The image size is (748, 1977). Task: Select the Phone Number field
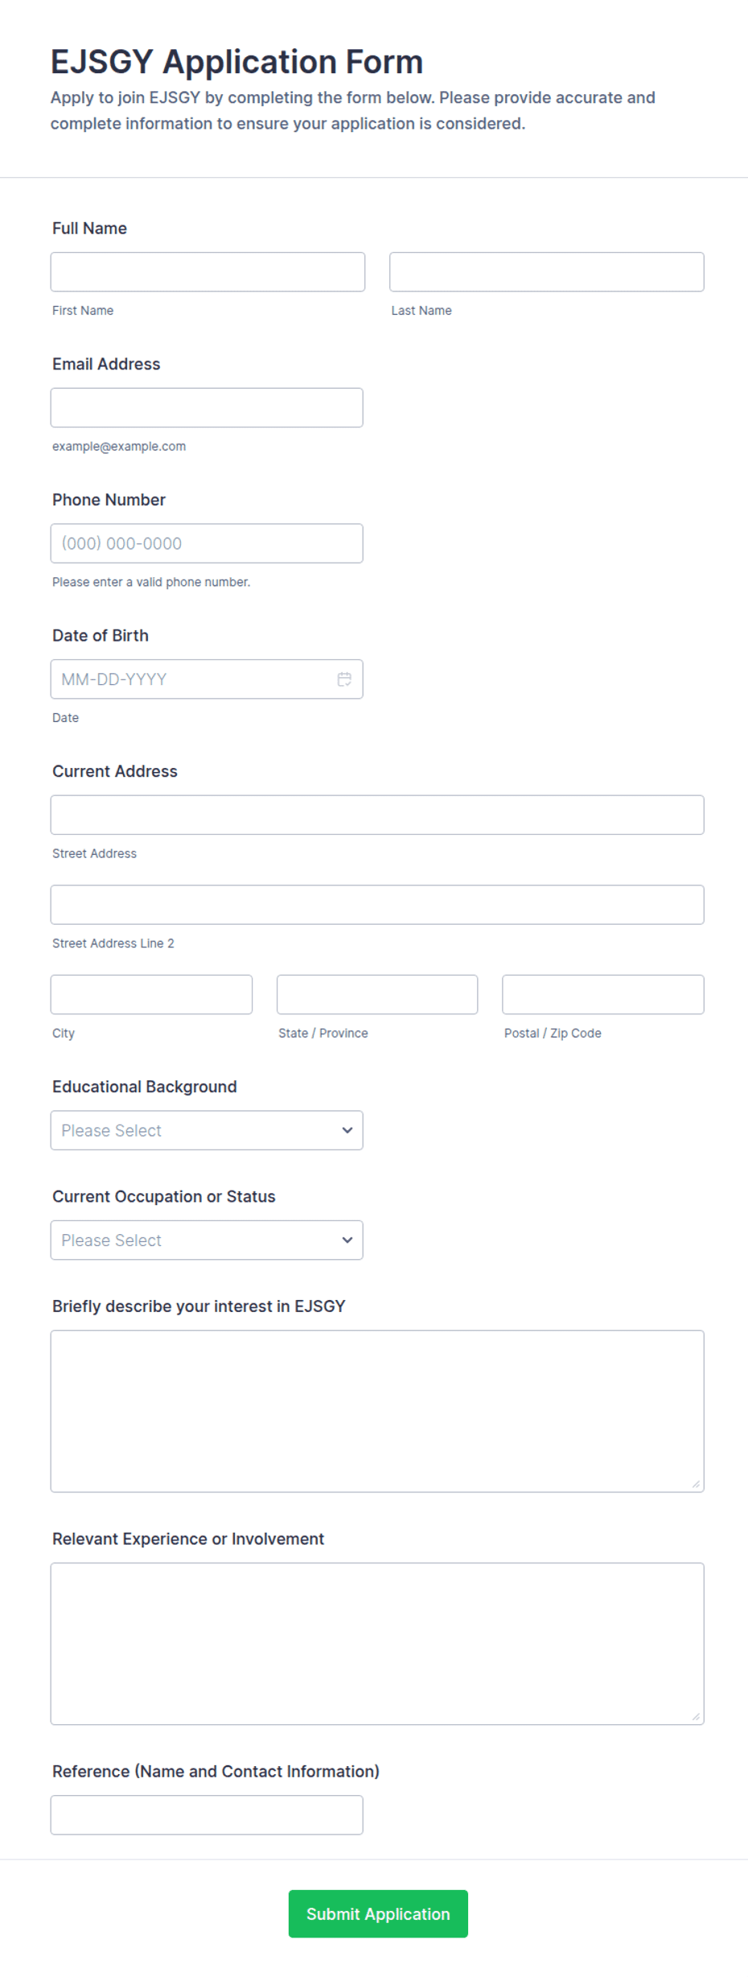(207, 543)
